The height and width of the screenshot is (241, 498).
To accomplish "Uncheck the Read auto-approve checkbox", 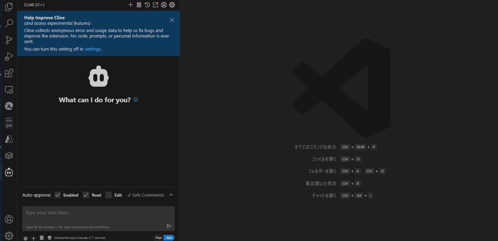I will coord(86,195).
